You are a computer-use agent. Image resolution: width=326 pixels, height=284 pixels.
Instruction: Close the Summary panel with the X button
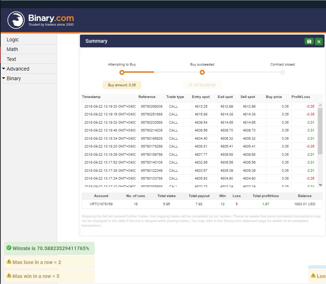[319, 42]
